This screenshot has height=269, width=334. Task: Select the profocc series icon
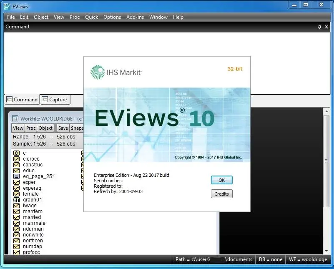click(16, 252)
